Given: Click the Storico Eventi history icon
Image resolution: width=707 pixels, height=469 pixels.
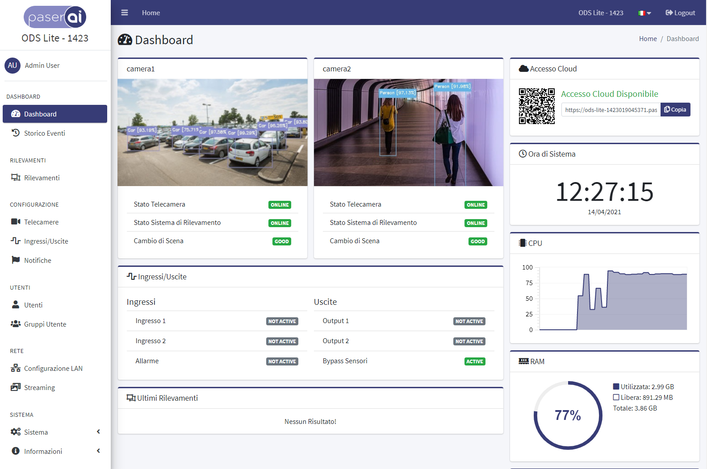Looking at the screenshot, I should coord(16,133).
